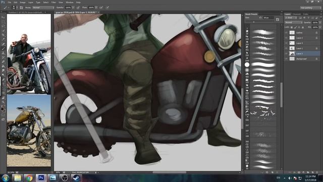The height and width of the screenshot is (182, 323).
Task: Open the layer Fill dropdown arrow
Action: point(320,27)
